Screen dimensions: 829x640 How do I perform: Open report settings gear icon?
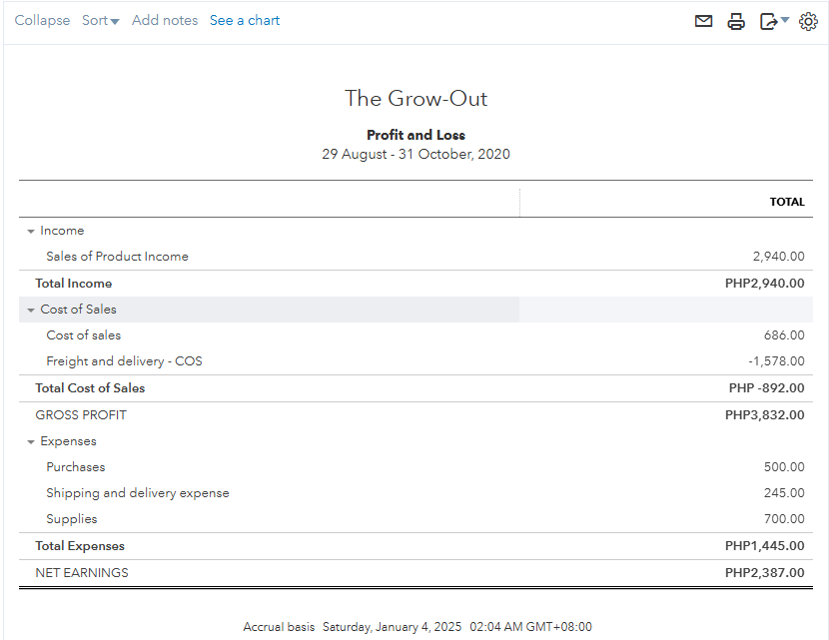[x=808, y=21]
